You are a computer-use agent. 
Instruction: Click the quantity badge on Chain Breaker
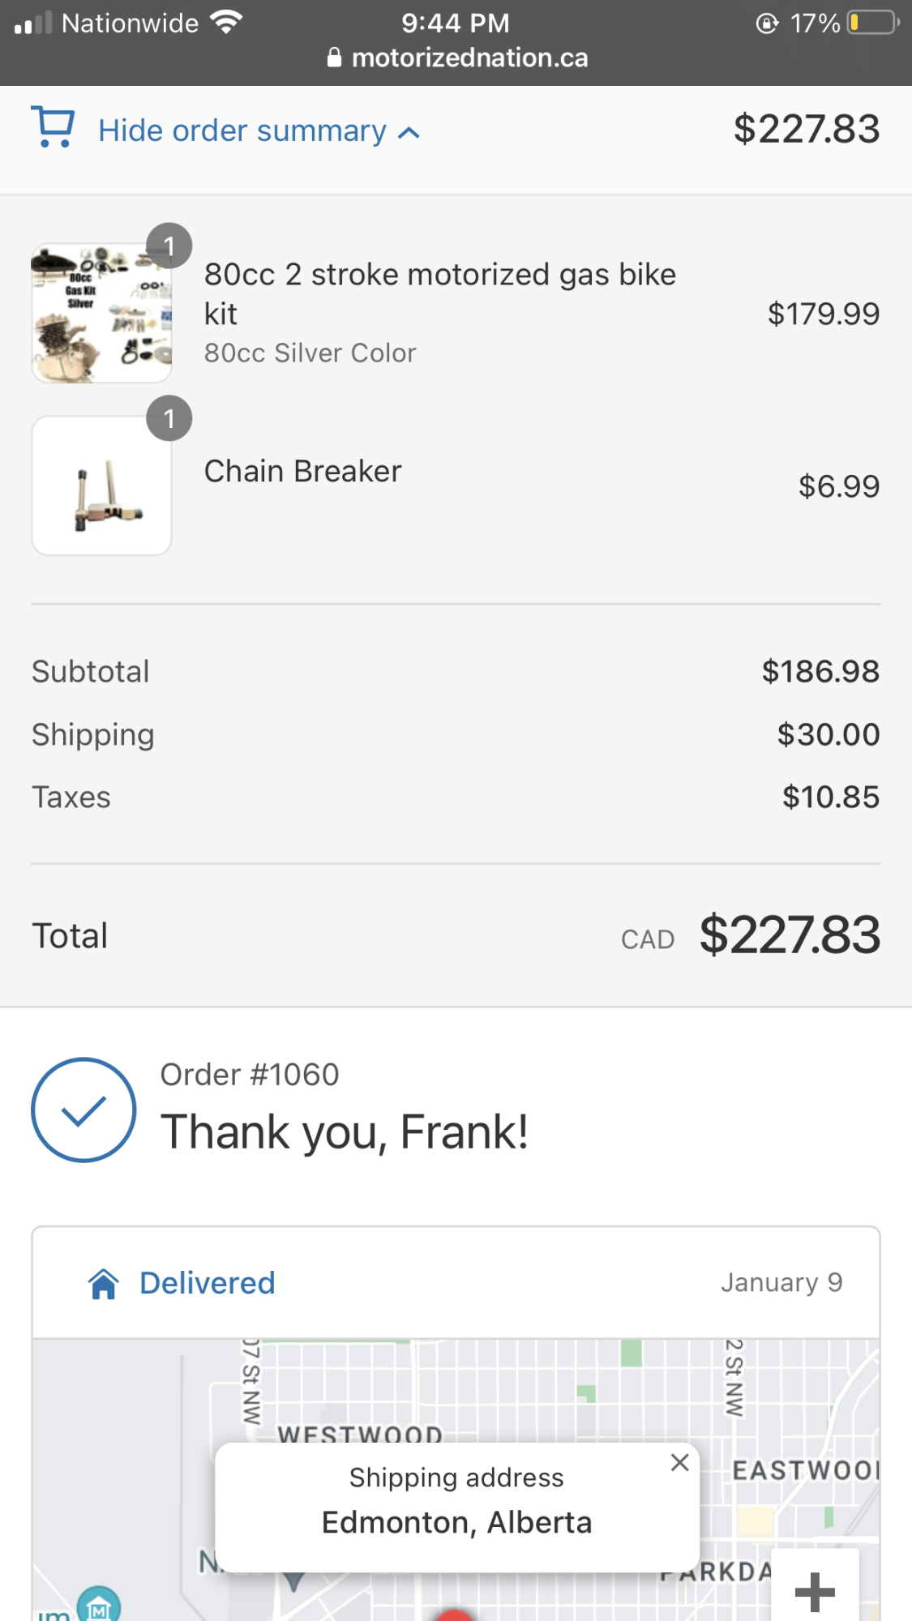coord(169,418)
